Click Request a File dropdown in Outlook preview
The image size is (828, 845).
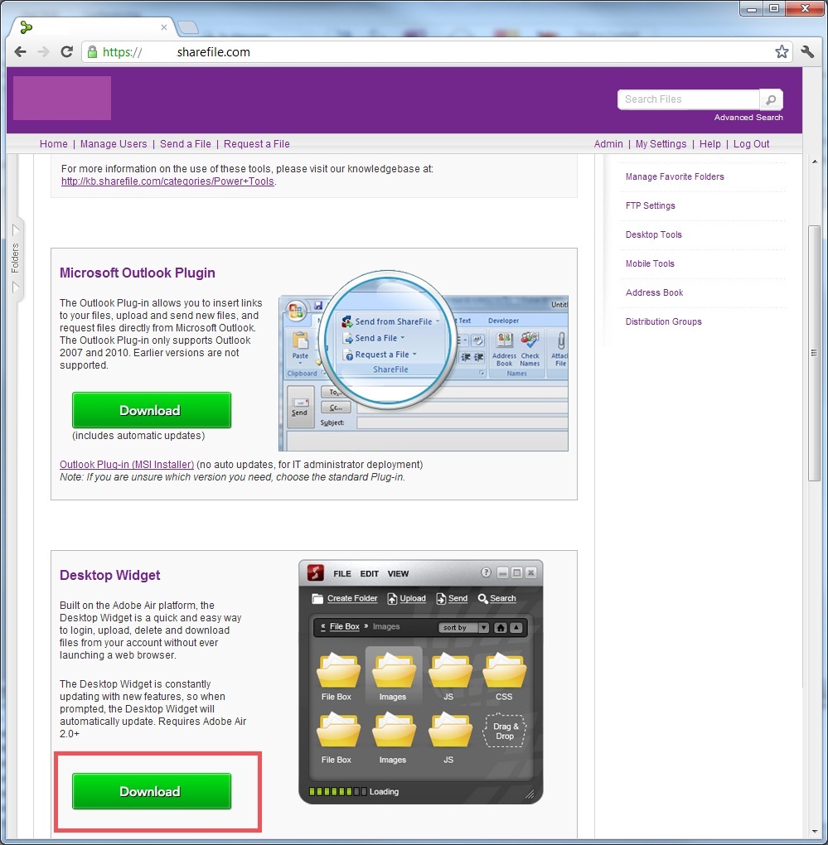[380, 355]
